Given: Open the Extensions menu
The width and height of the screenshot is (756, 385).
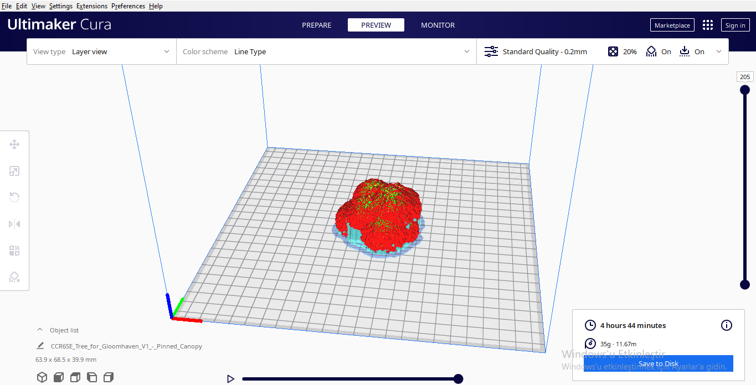Looking at the screenshot, I should point(91,6).
